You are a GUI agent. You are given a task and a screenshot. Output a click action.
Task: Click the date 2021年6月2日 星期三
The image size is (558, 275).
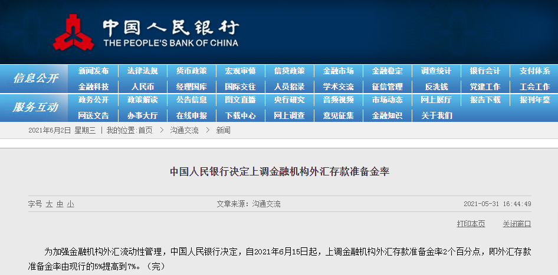coord(62,130)
